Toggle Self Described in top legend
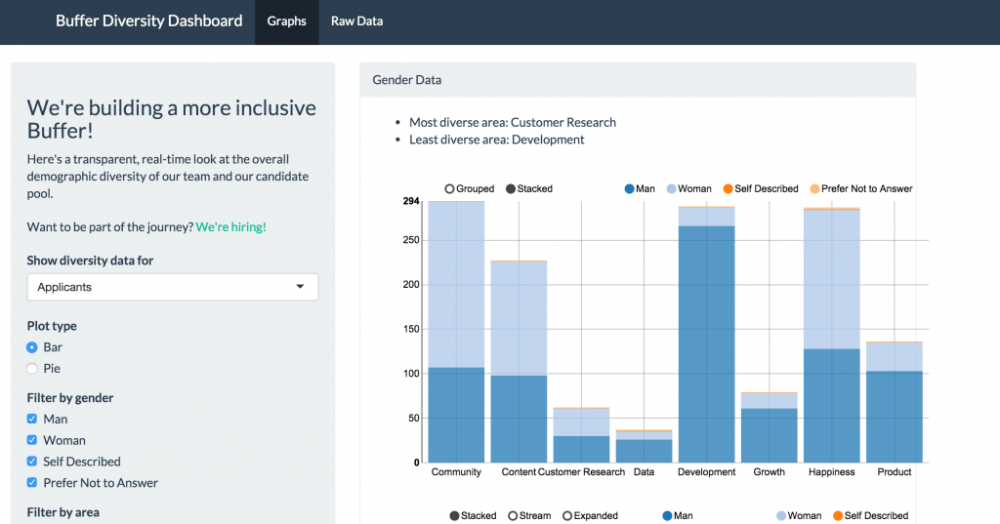 point(761,188)
